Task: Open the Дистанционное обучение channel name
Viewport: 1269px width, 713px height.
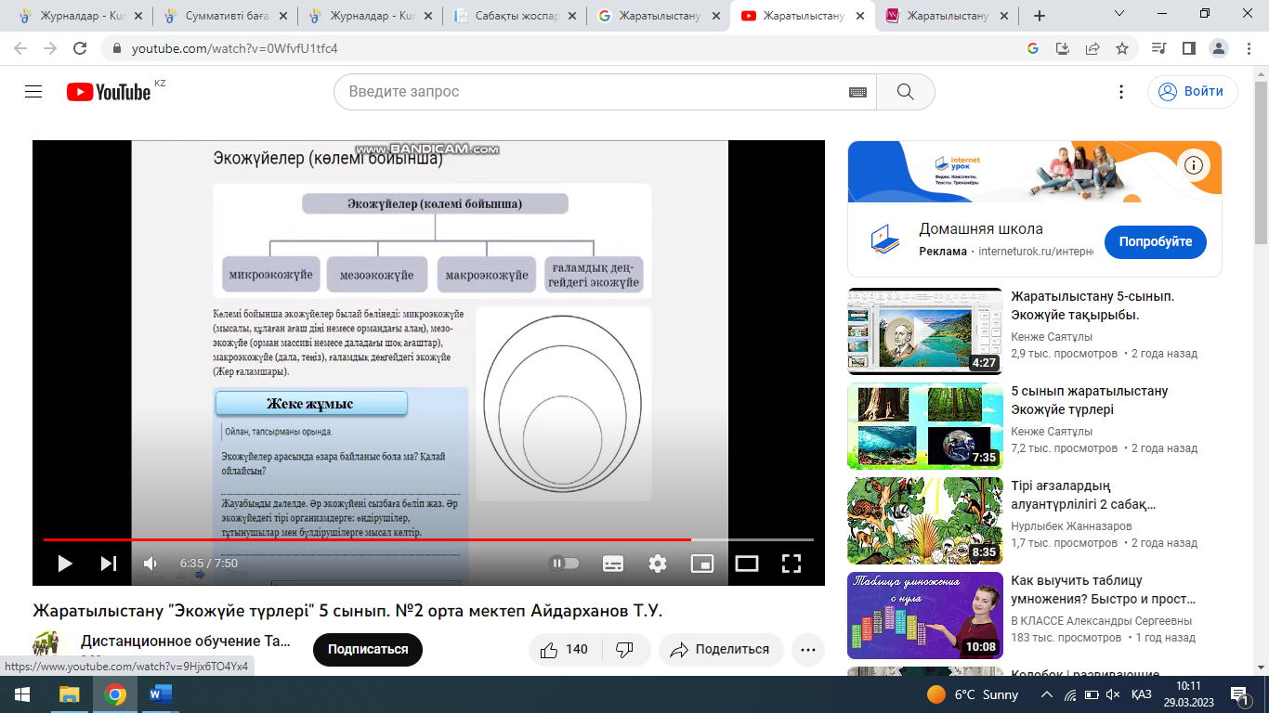Action: click(x=186, y=641)
